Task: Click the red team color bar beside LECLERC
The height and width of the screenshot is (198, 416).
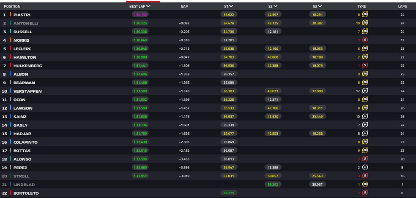Action: pyautogui.click(x=10, y=48)
